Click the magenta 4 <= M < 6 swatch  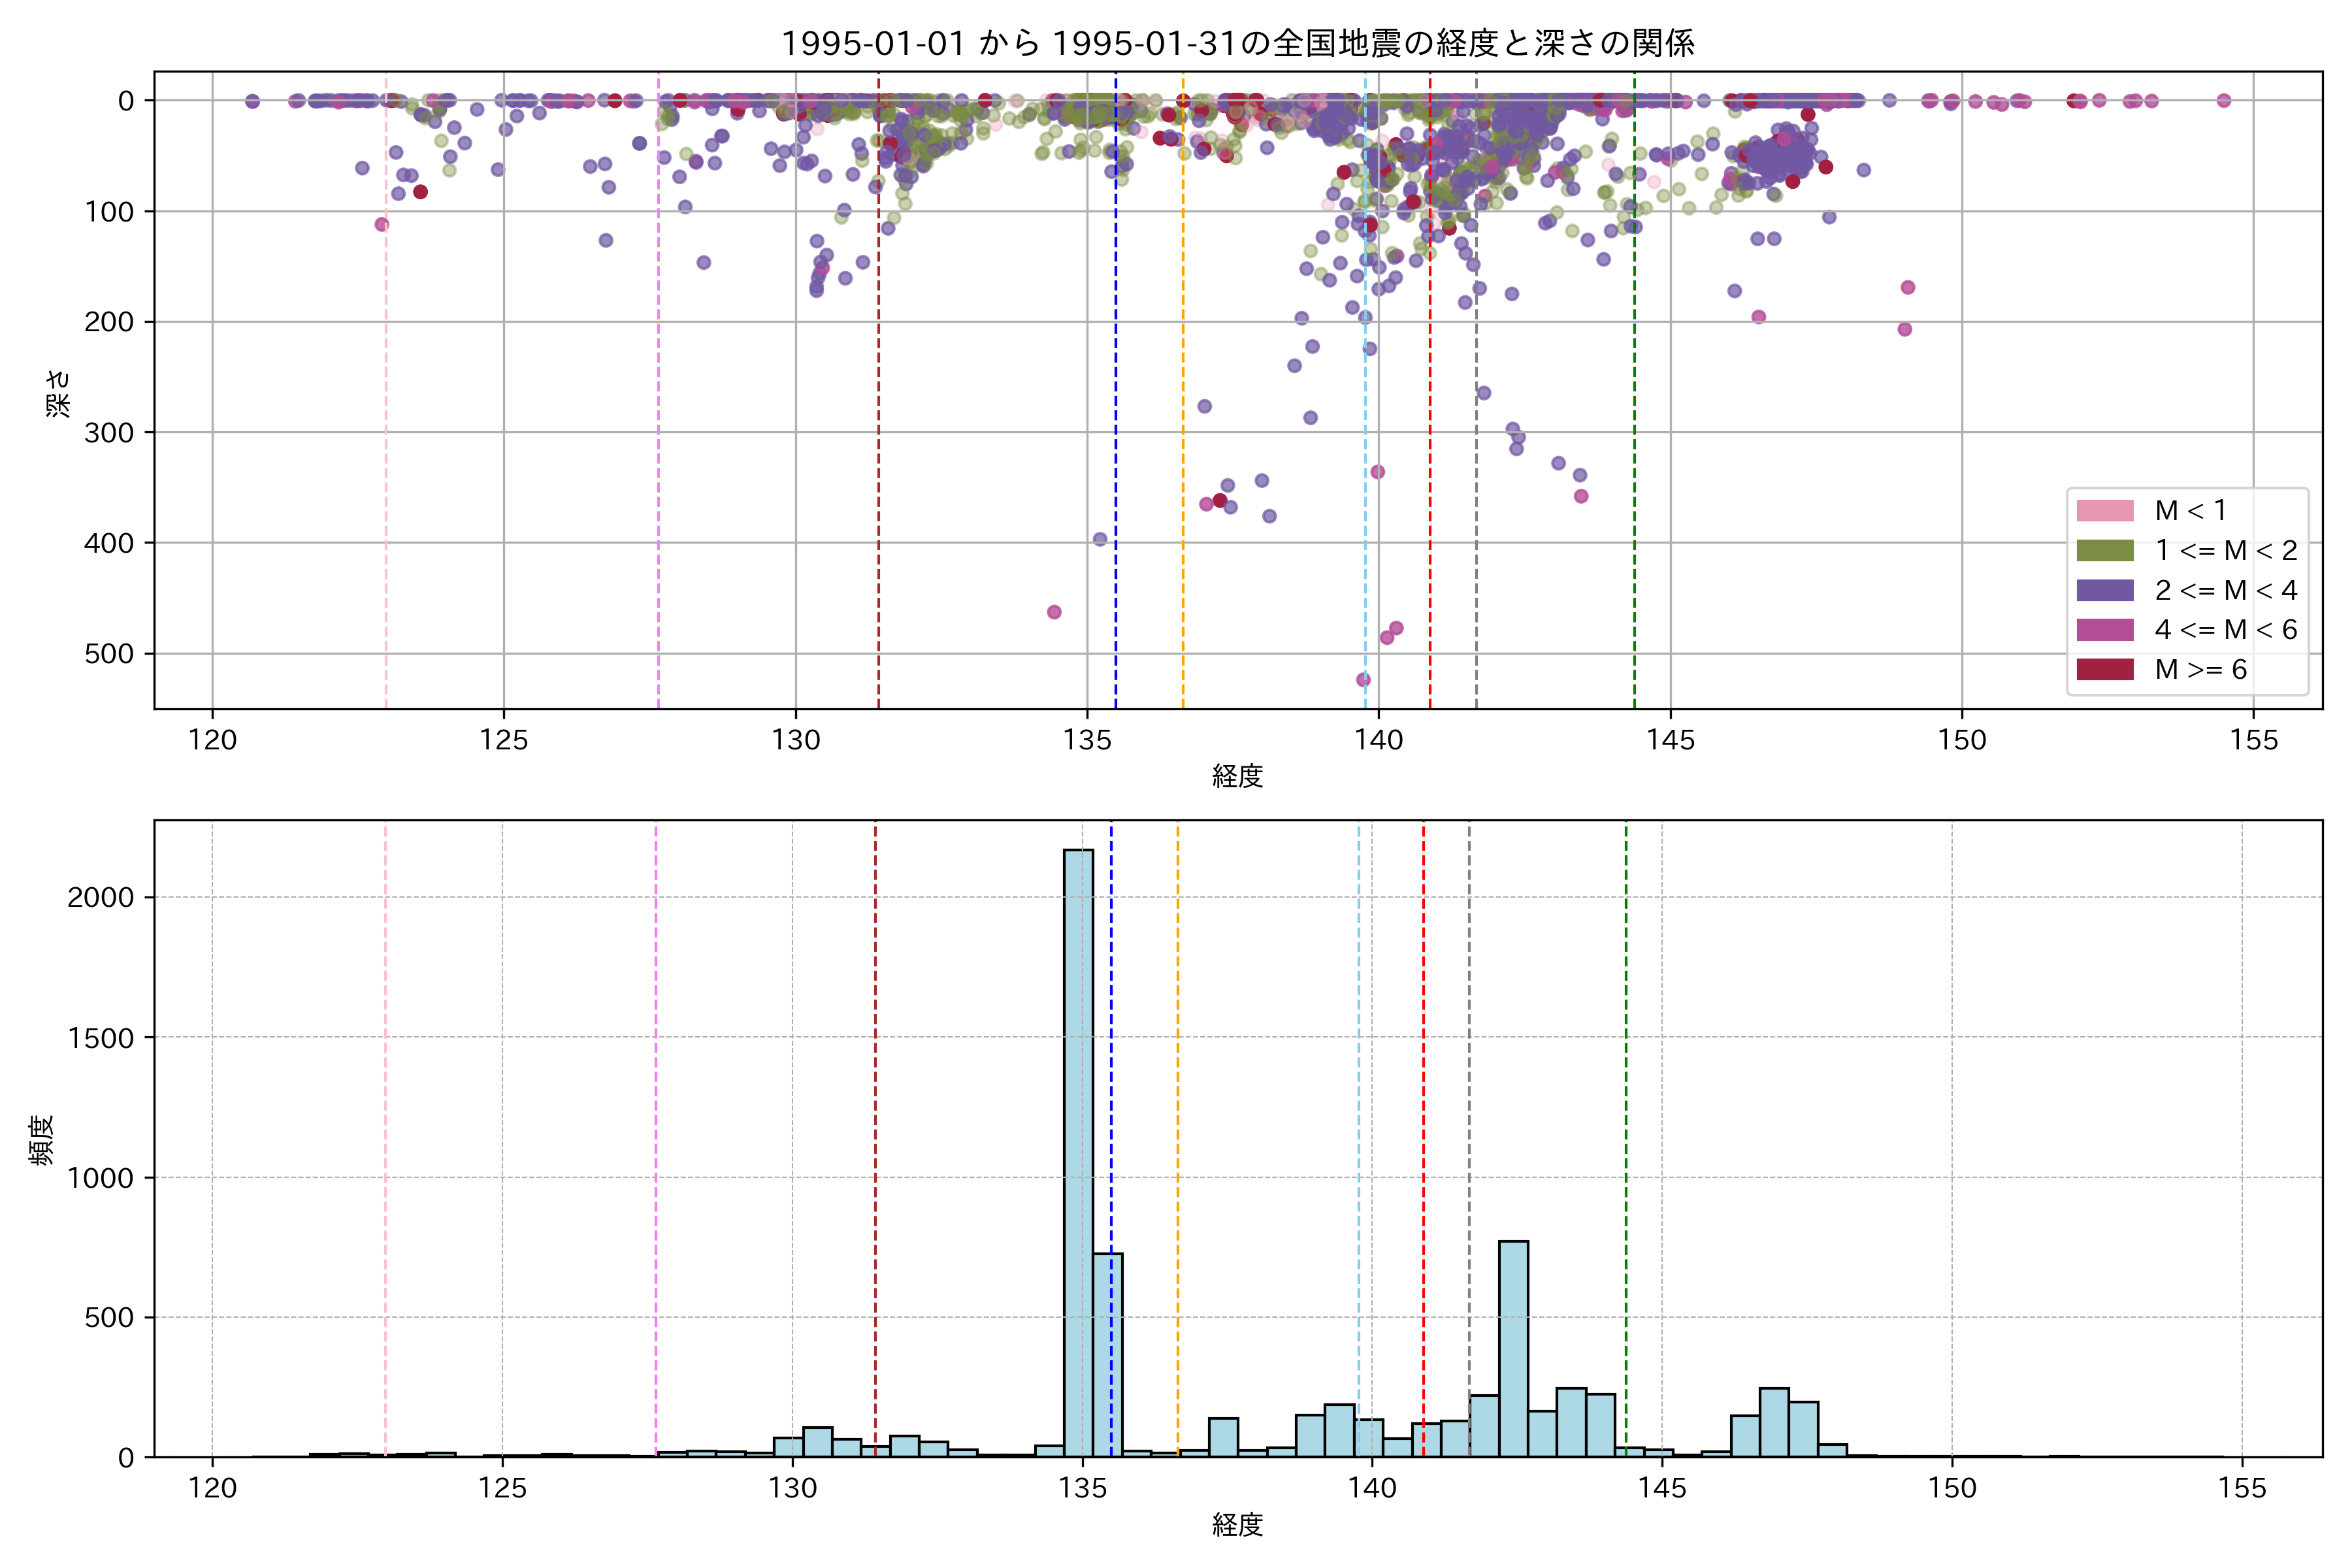pos(2104,630)
